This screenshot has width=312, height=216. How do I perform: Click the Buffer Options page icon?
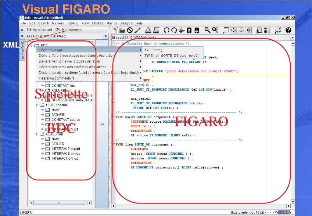[x=259, y=30]
